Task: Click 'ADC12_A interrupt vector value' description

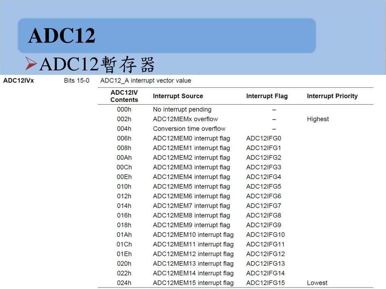Action: pos(146,81)
